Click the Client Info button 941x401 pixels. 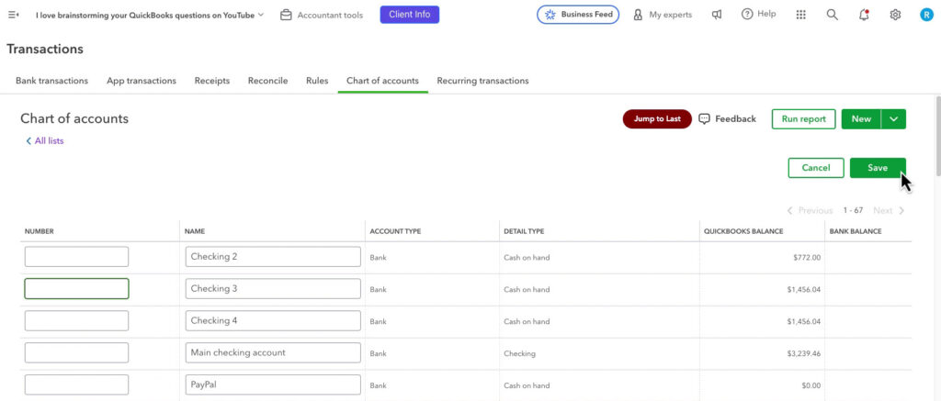click(x=409, y=15)
